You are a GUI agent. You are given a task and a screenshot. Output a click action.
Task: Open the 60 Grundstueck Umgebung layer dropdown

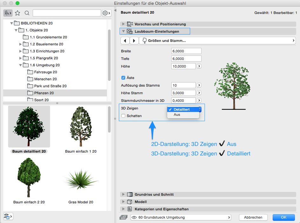click(181, 218)
